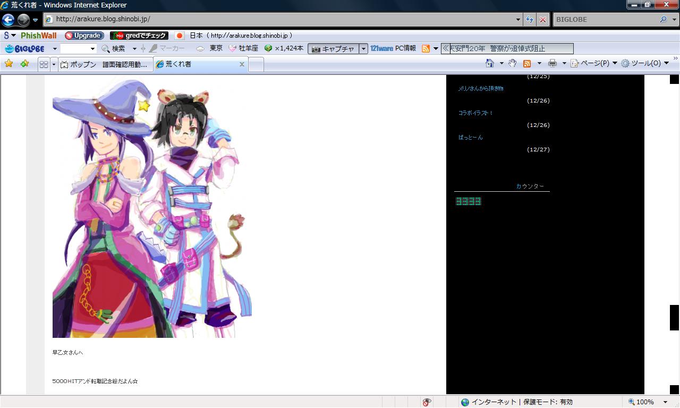
Task: Close the 荒くれ者 tab
Action: [242, 64]
